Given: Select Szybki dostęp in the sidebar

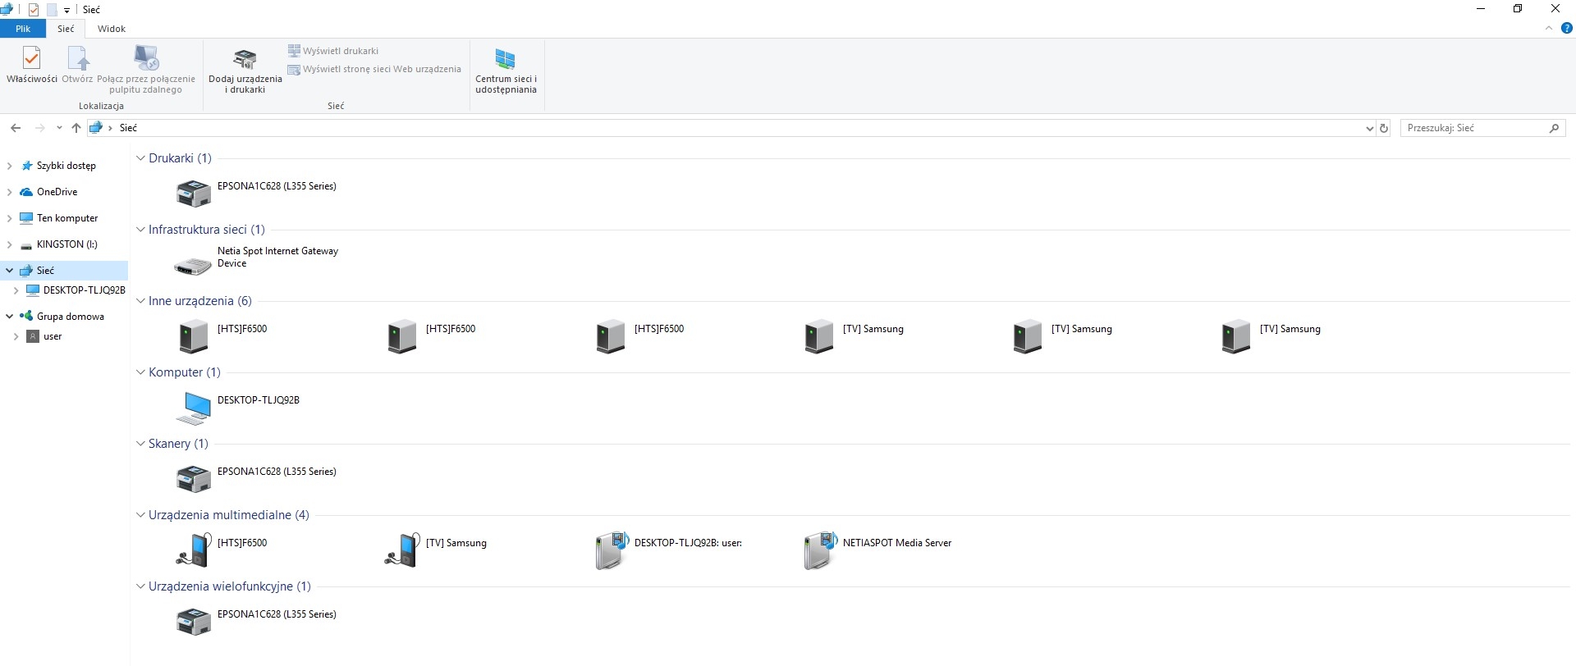Looking at the screenshot, I should pyautogui.click(x=66, y=166).
